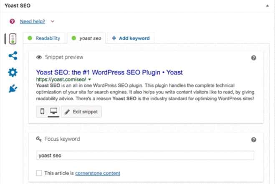This screenshot has height=184, width=275.
Task: Open help icon for Focus keyword
Action: pyautogui.click(x=254, y=139)
